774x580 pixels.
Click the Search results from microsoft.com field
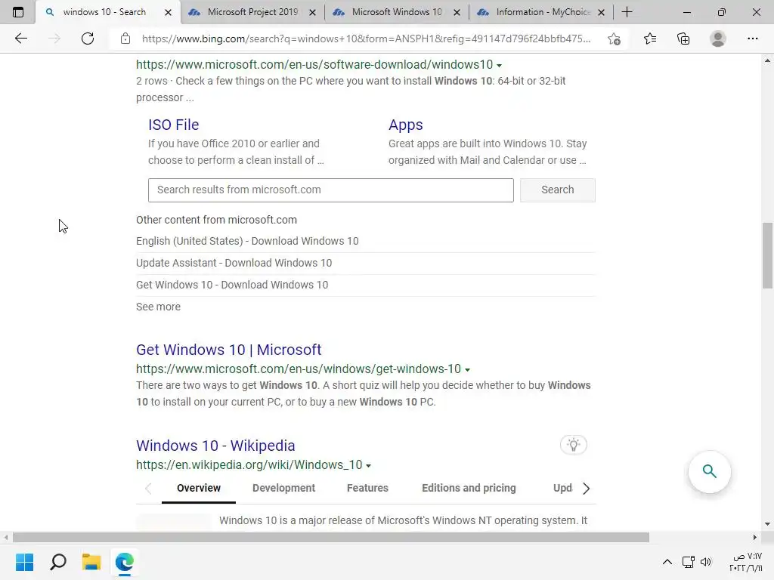331,190
